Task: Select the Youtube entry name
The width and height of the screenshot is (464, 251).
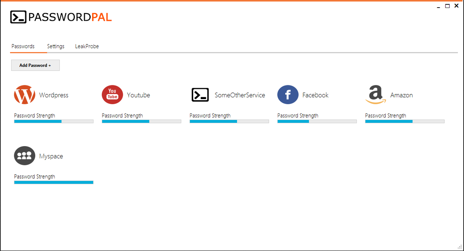Action: tap(138, 95)
